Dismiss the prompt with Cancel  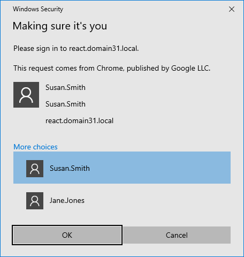coord(177,235)
